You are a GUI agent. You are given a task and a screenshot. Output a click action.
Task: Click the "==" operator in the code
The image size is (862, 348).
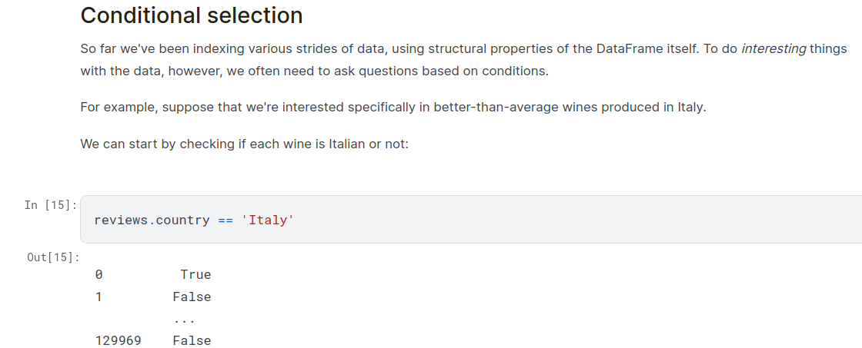click(225, 220)
